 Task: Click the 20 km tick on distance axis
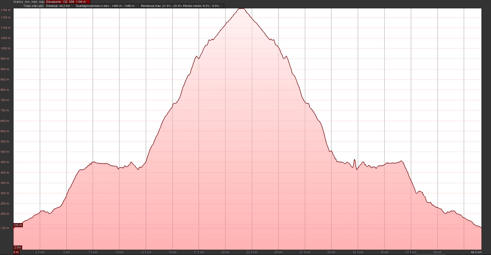tap(225, 252)
